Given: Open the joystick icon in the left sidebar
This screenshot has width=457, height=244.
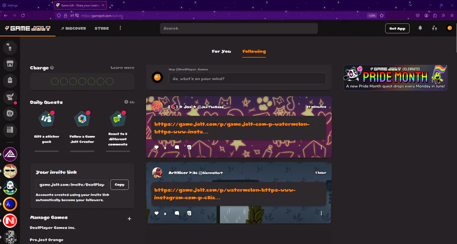Looking at the screenshot, I should [x=10, y=114].
